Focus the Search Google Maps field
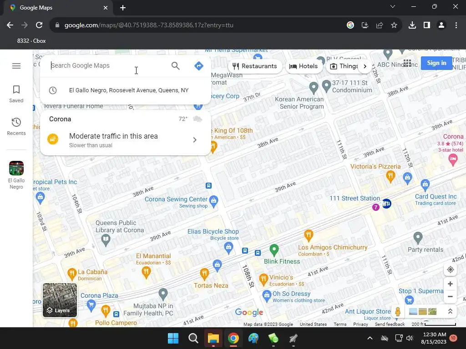This screenshot has height=349, width=466. click(x=107, y=65)
